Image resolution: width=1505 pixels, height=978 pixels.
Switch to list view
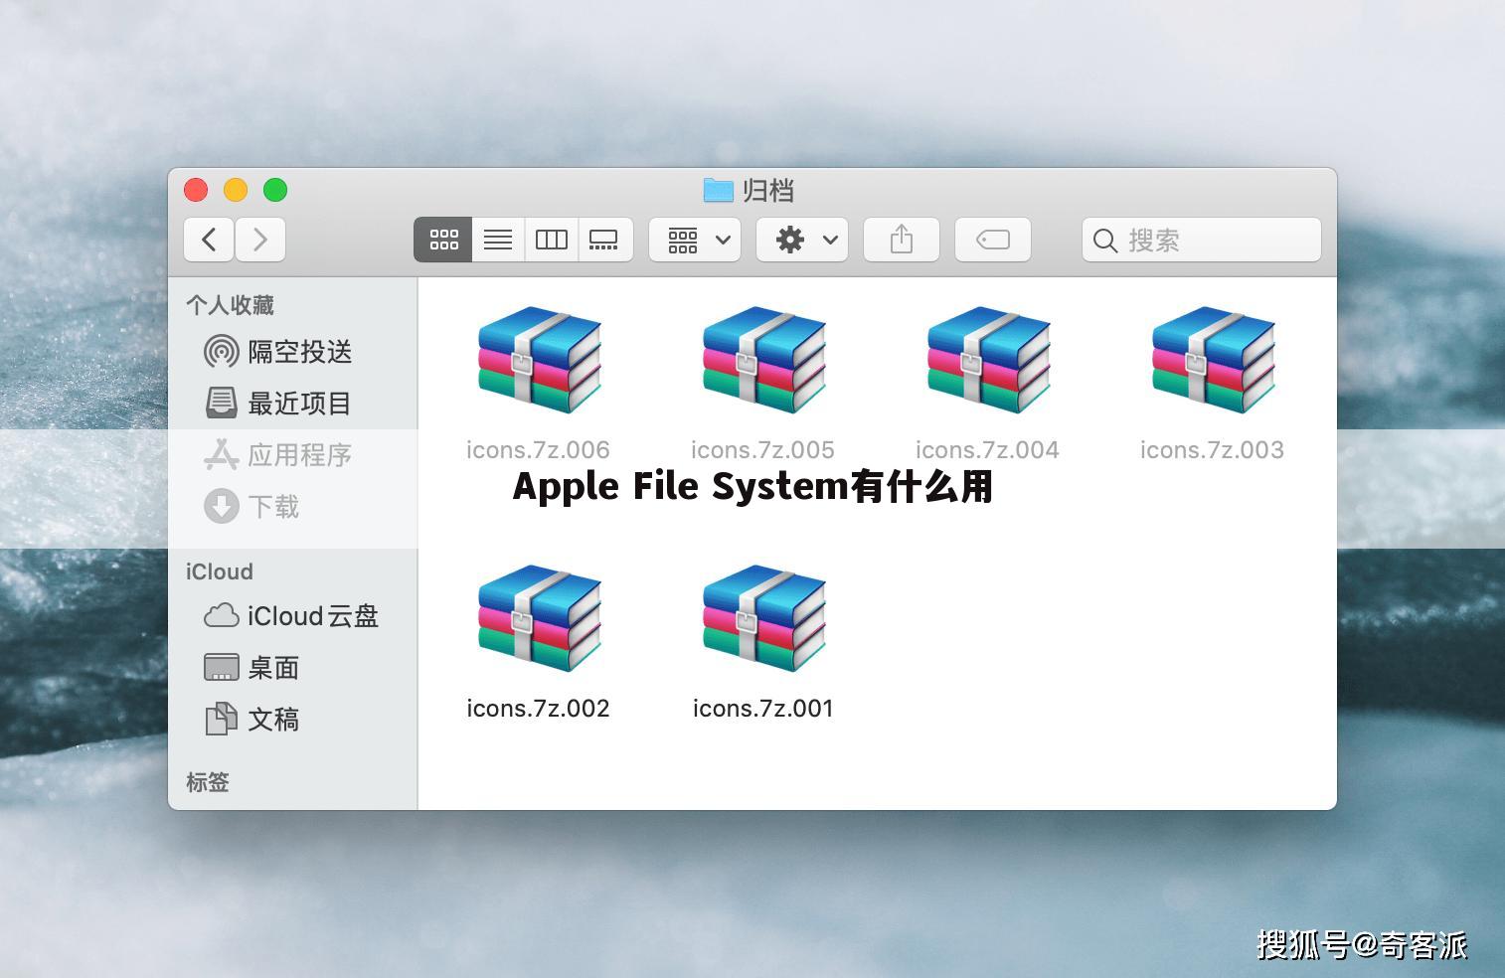pyautogui.click(x=498, y=240)
